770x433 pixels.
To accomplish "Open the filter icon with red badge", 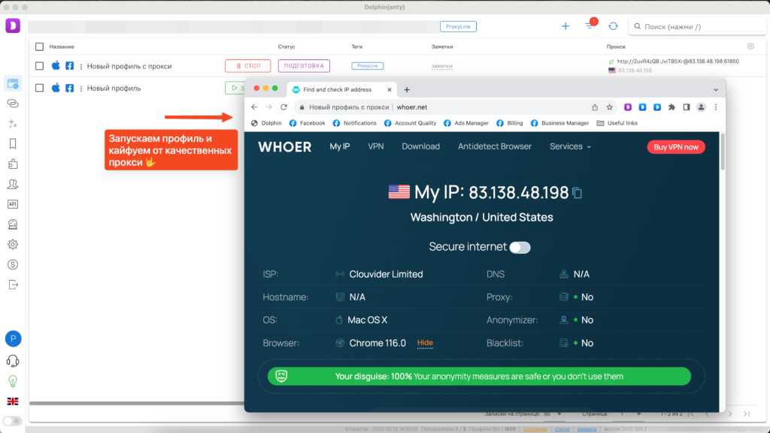I will [590, 26].
